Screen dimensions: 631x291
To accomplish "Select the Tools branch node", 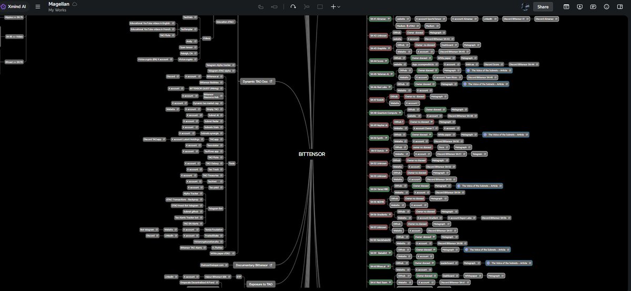I will (x=232, y=163).
